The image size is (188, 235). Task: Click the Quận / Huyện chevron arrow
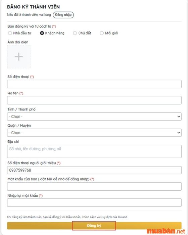coord(179,133)
